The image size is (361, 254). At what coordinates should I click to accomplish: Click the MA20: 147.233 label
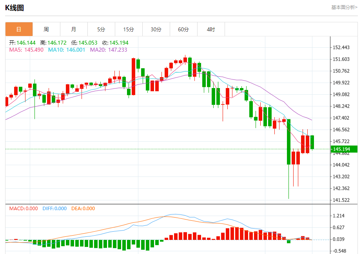109,50
